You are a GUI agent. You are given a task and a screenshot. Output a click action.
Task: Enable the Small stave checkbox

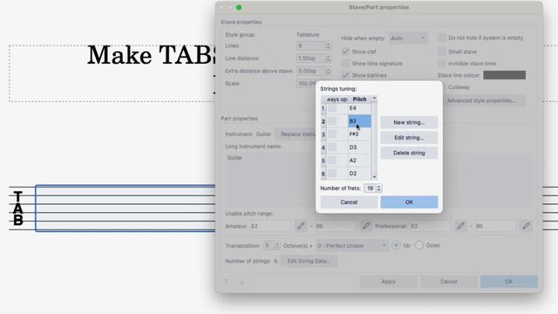pos(442,51)
